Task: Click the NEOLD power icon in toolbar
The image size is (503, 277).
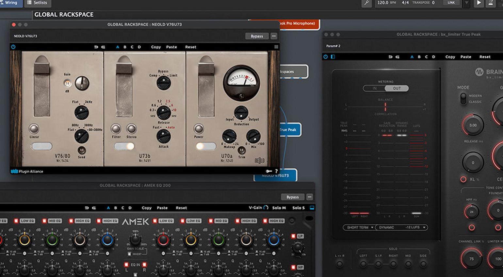Action: 13,47
